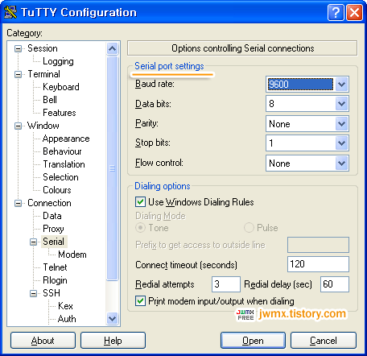Click the TuTTY title bar application icon
The width and height of the screenshot is (367, 356).
point(10,12)
